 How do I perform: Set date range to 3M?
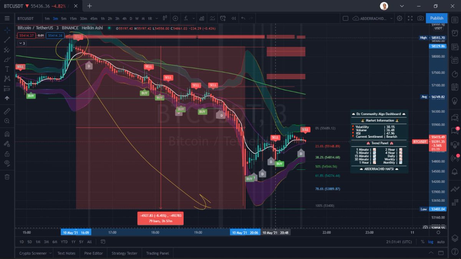pyautogui.click(x=46, y=242)
